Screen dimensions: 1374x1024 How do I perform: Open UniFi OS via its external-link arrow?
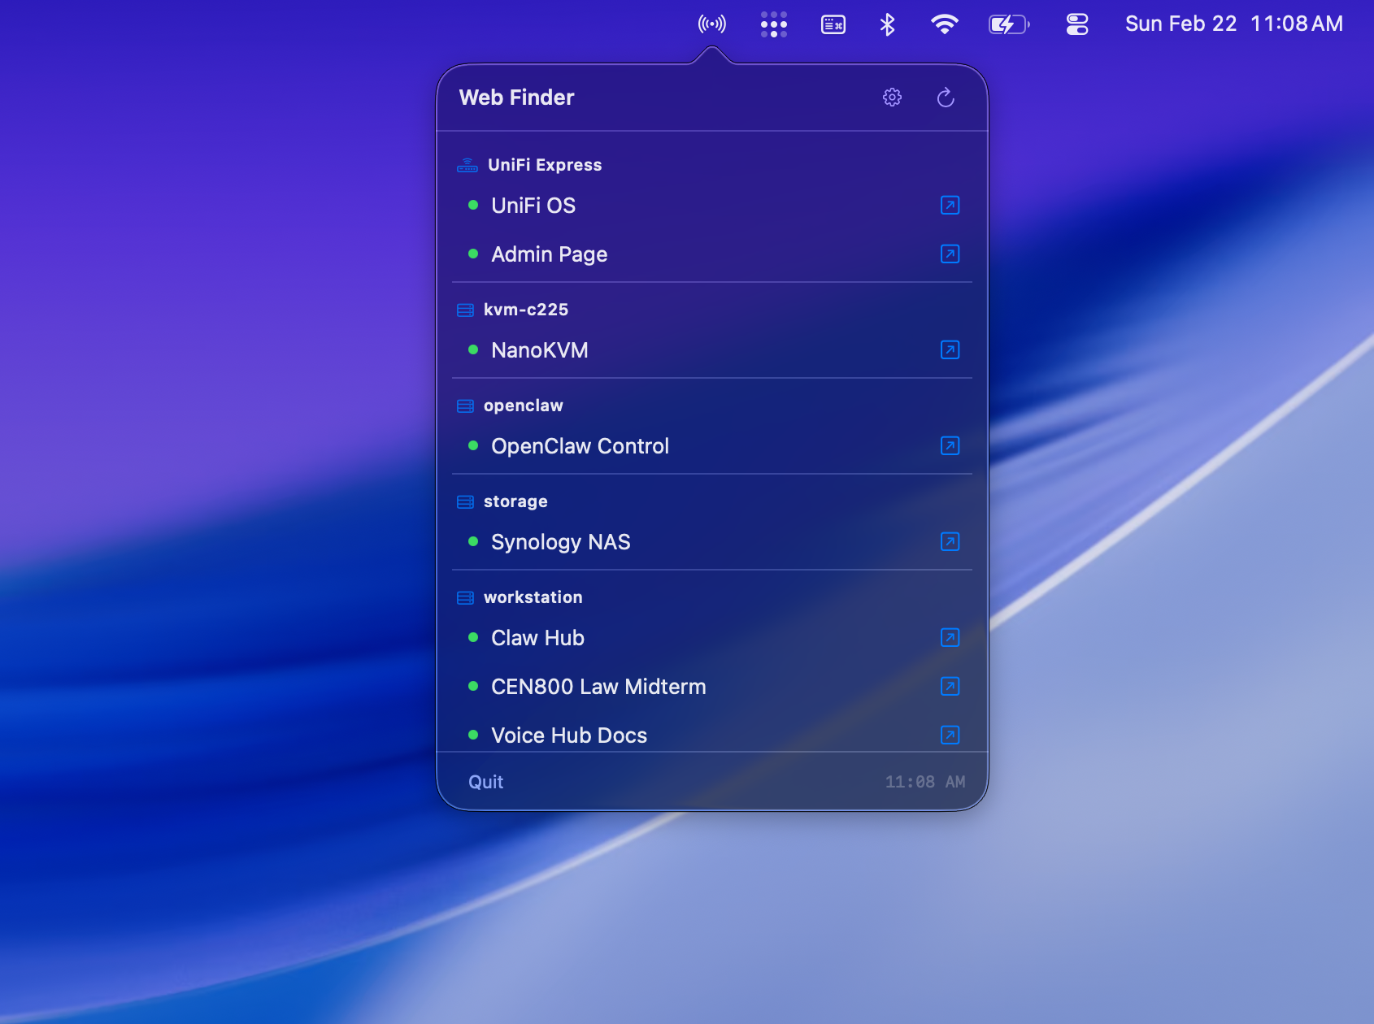[949, 206]
